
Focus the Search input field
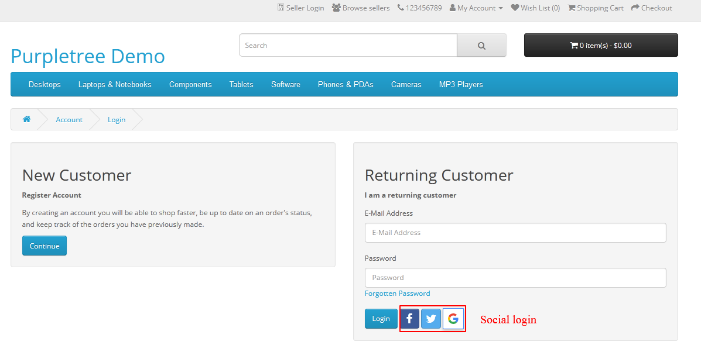[x=348, y=45]
